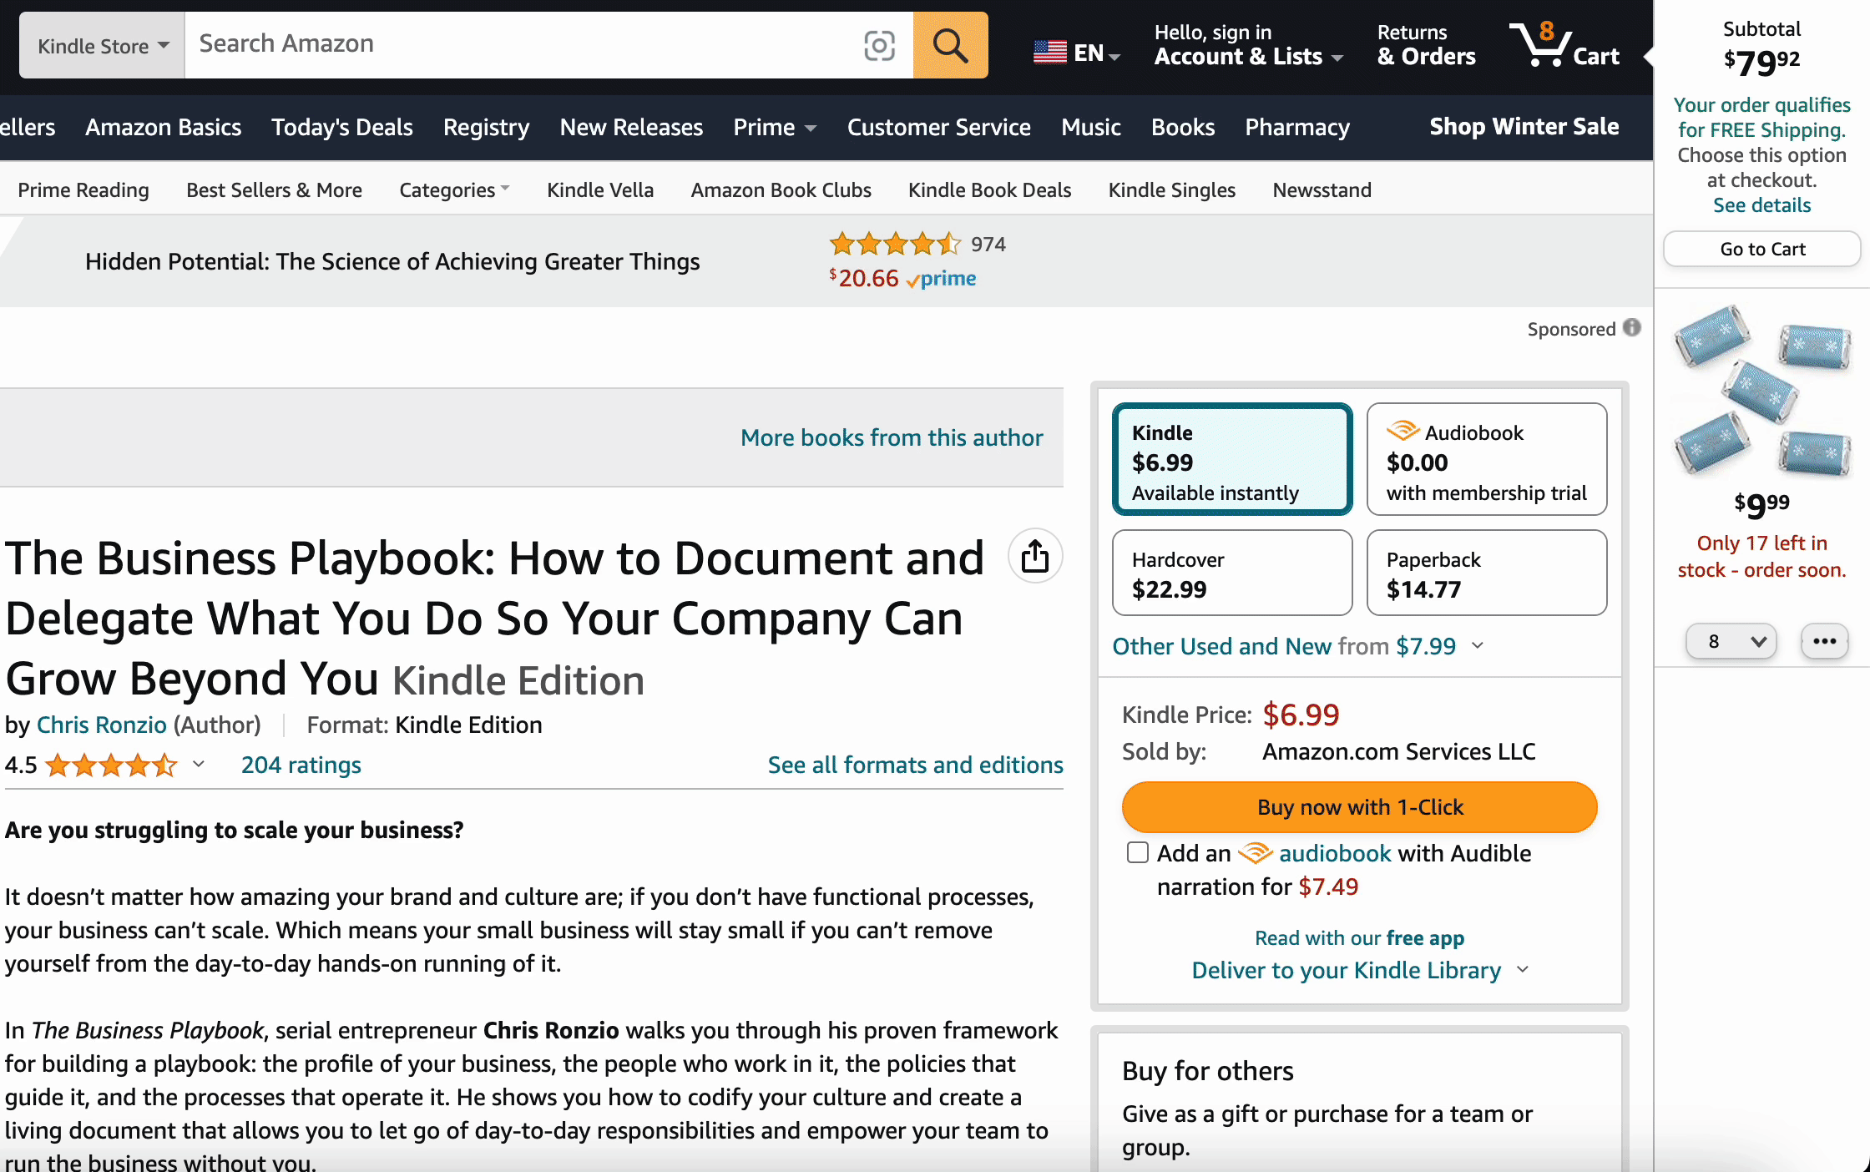This screenshot has height=1172, width=1870.
Task: Click the star rating of Hidden Potential ad
Action: [895, 244]
